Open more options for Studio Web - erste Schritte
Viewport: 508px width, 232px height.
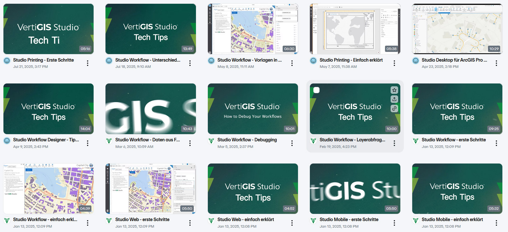[190, 223]
